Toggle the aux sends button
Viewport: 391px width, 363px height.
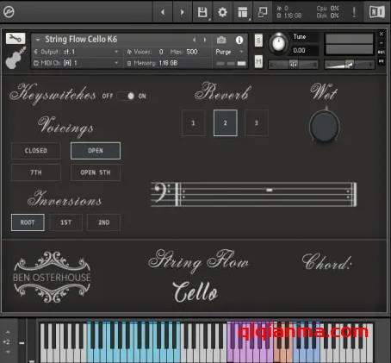(x=382, y=52)
